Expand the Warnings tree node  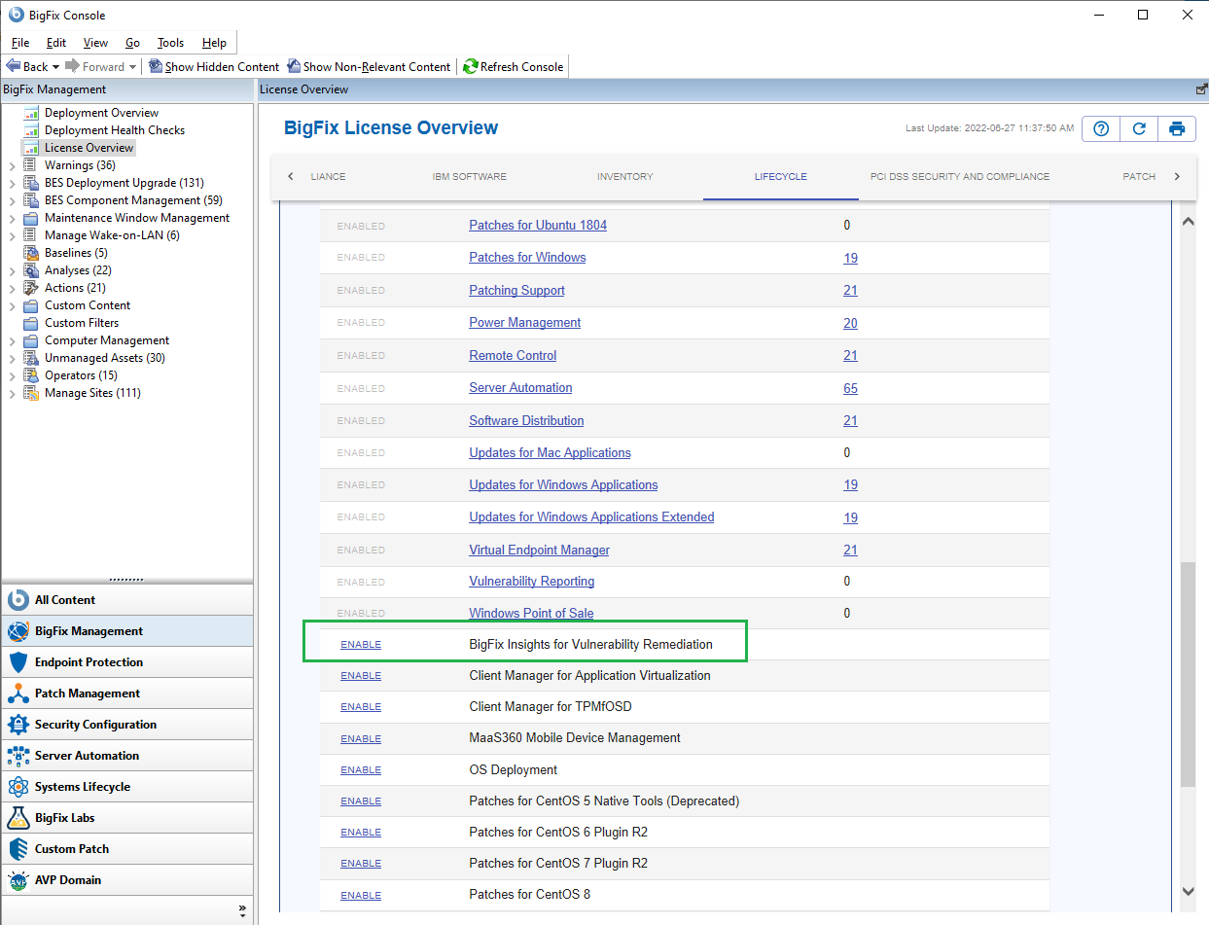12,165
